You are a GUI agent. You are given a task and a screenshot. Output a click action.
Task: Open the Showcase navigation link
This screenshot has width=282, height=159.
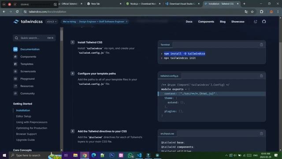(x=237, y=22)
